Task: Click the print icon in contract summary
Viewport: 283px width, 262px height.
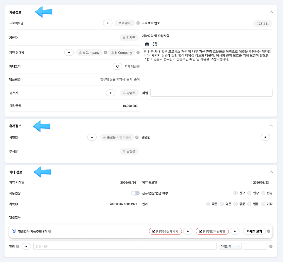Action: click(147, 44)
